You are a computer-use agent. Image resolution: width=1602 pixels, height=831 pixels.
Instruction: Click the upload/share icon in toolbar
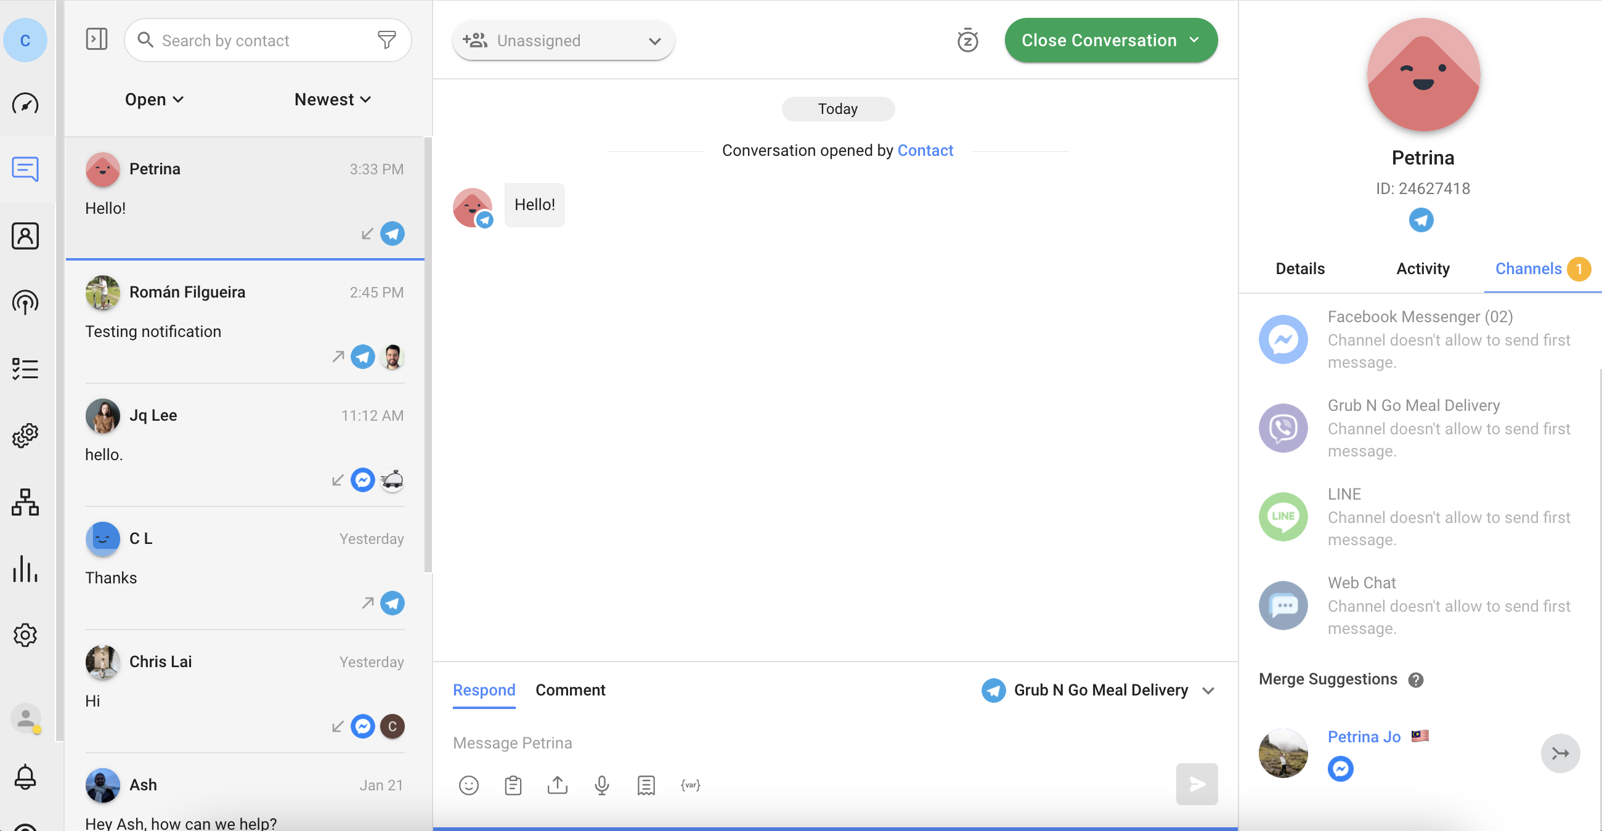(x=556, y=784)
